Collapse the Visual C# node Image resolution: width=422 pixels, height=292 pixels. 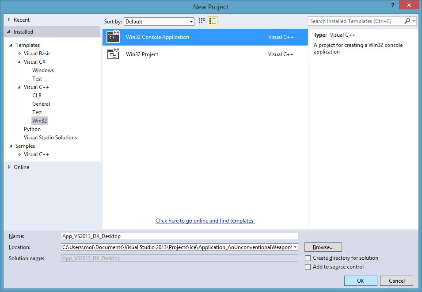tap(19, 62)
